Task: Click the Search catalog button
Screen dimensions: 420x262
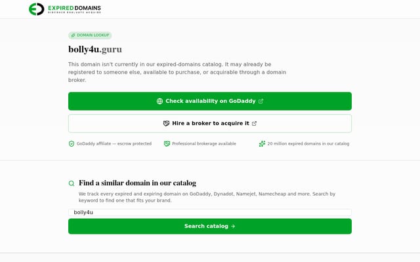Action: pos(210,226)
